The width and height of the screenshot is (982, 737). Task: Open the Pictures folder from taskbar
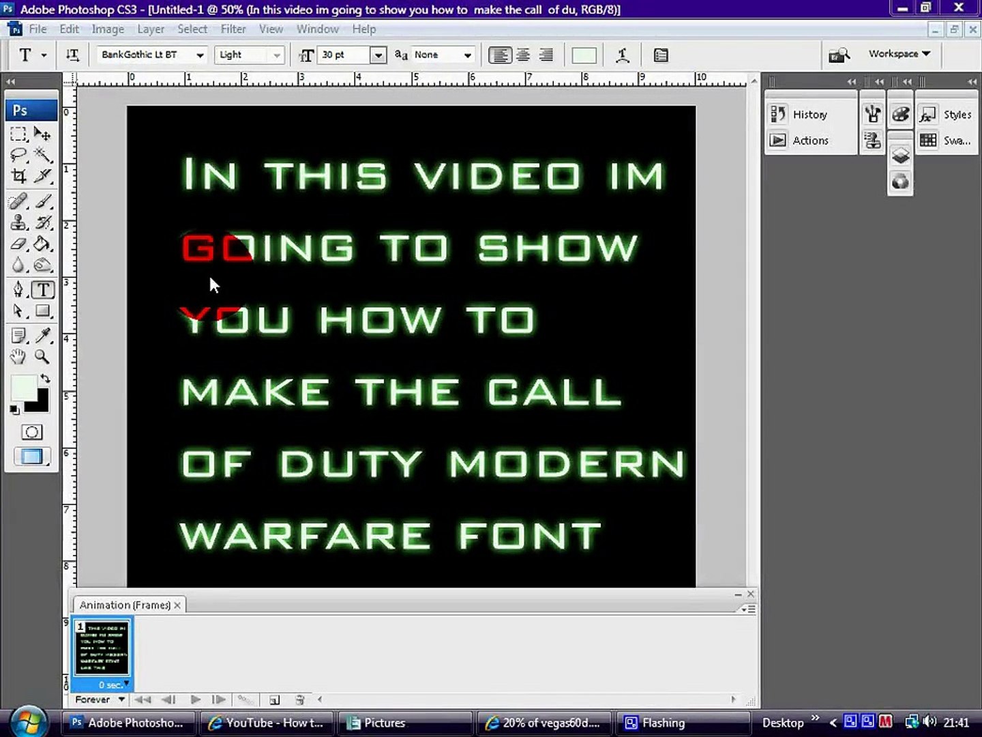tap(405, 723)
